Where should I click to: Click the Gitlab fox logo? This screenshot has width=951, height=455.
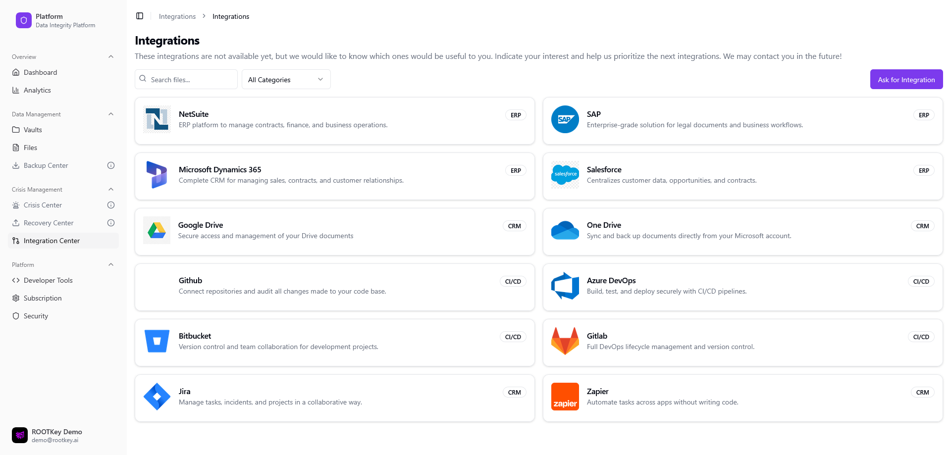(x=565, y=341)
